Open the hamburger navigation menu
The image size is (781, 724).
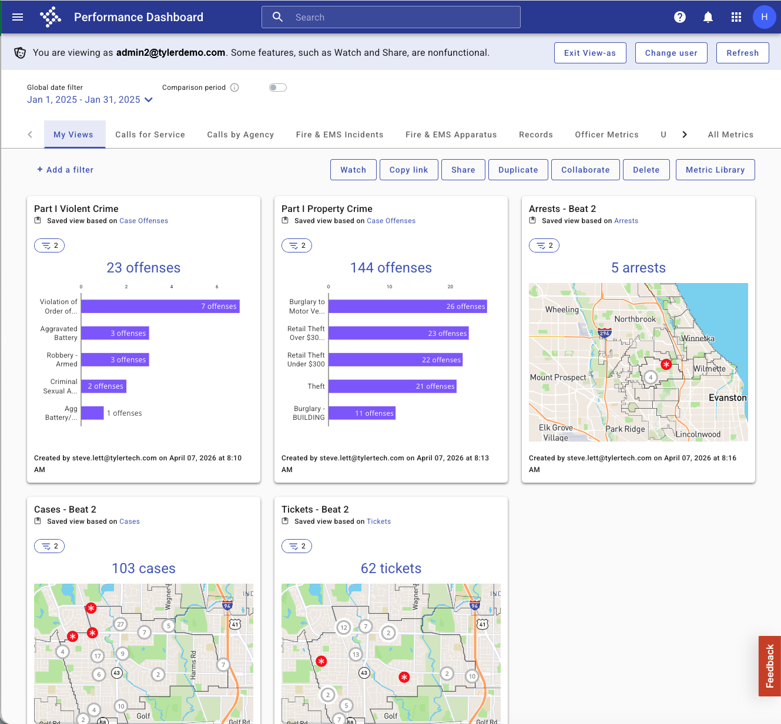[x=18, y=17]
